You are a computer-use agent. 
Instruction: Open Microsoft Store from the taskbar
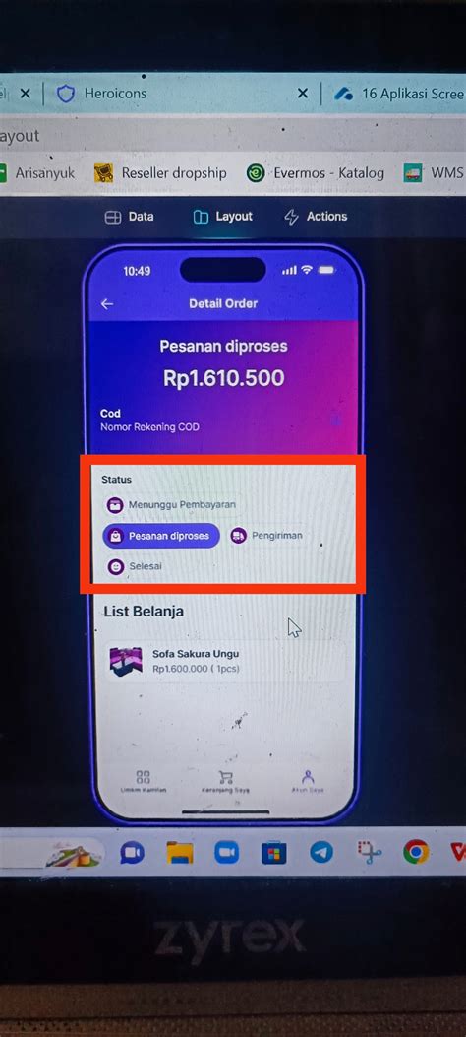point(274,853)
